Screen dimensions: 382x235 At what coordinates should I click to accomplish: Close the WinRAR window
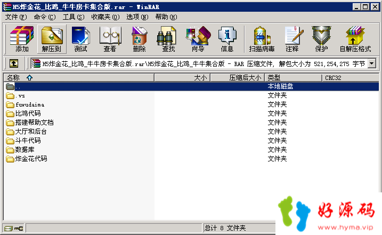pos(375,7)
